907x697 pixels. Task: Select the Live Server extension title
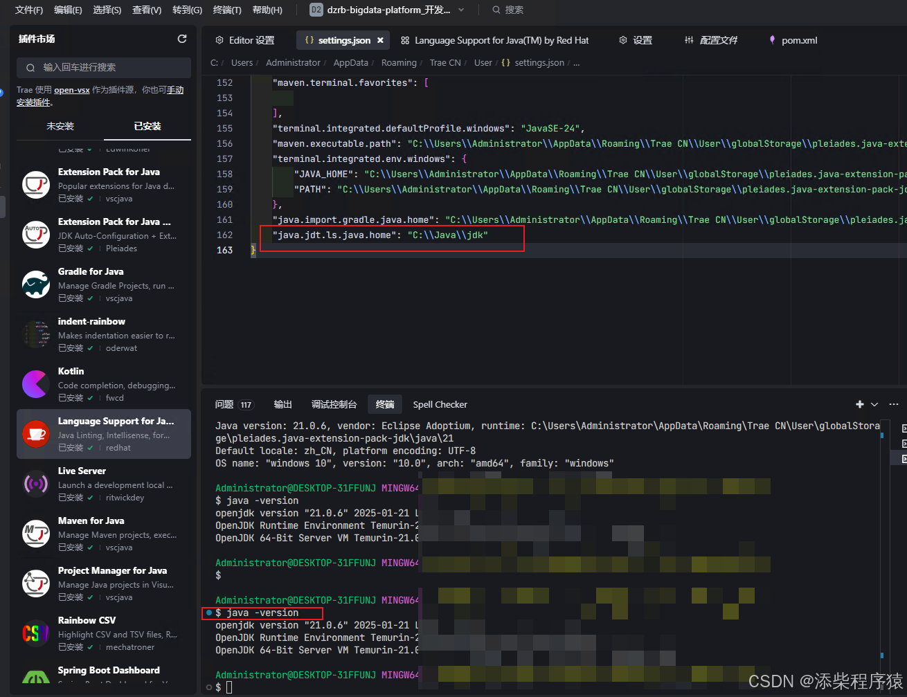click(x=82, y=471)
